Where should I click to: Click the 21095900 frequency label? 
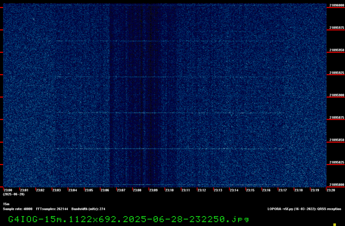337,95
